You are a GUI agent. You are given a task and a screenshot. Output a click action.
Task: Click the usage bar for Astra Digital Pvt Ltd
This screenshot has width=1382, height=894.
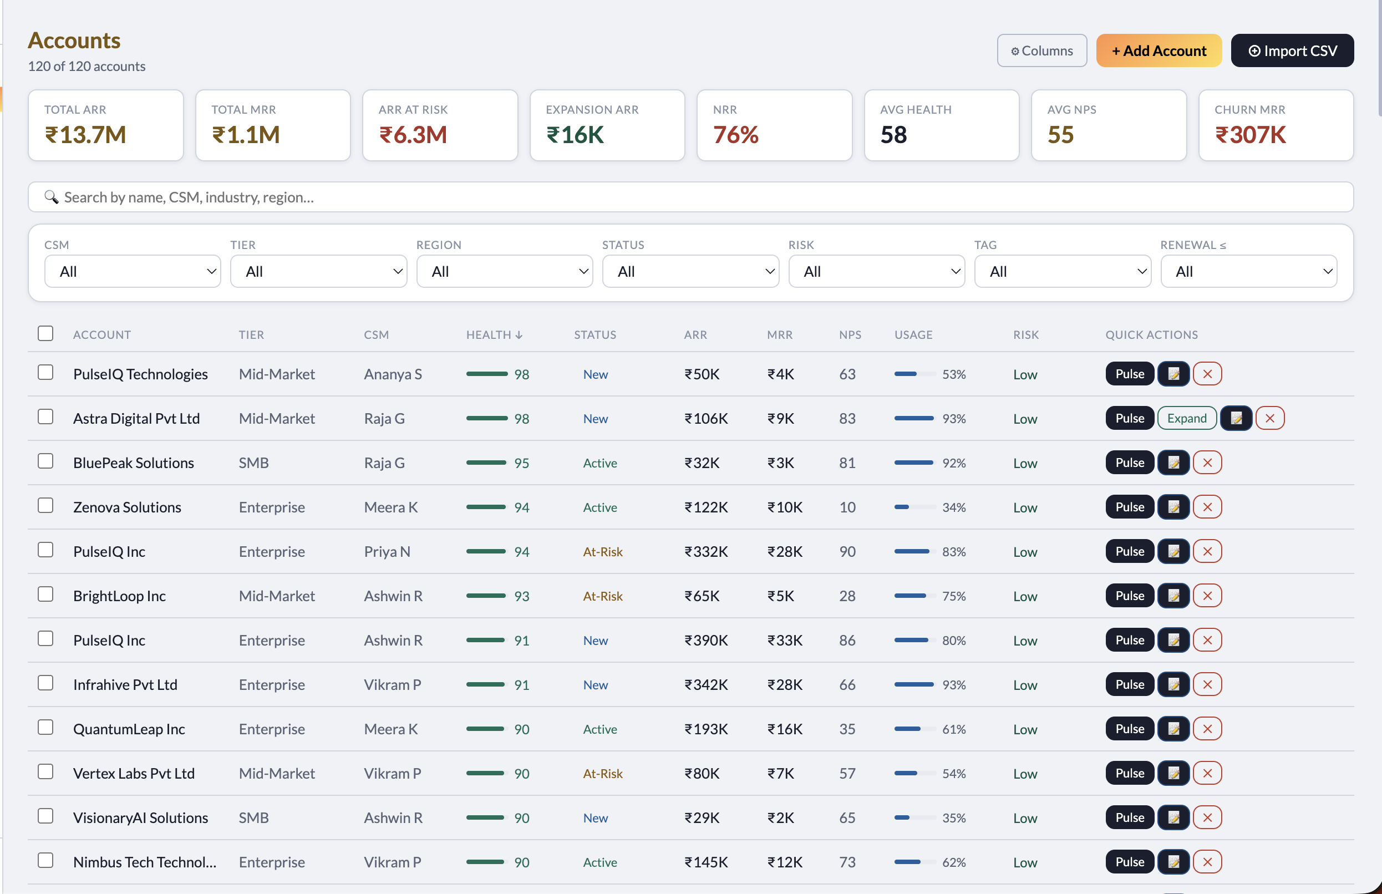coord(914,418)
